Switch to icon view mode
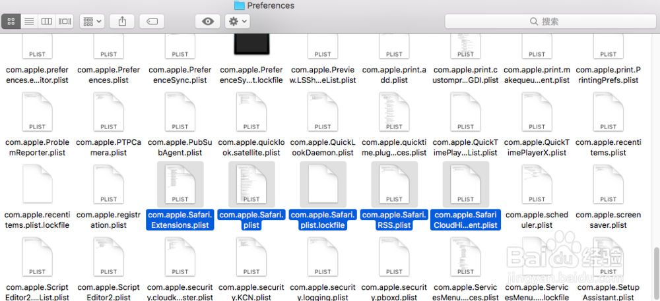 click(x=11, y=21)
